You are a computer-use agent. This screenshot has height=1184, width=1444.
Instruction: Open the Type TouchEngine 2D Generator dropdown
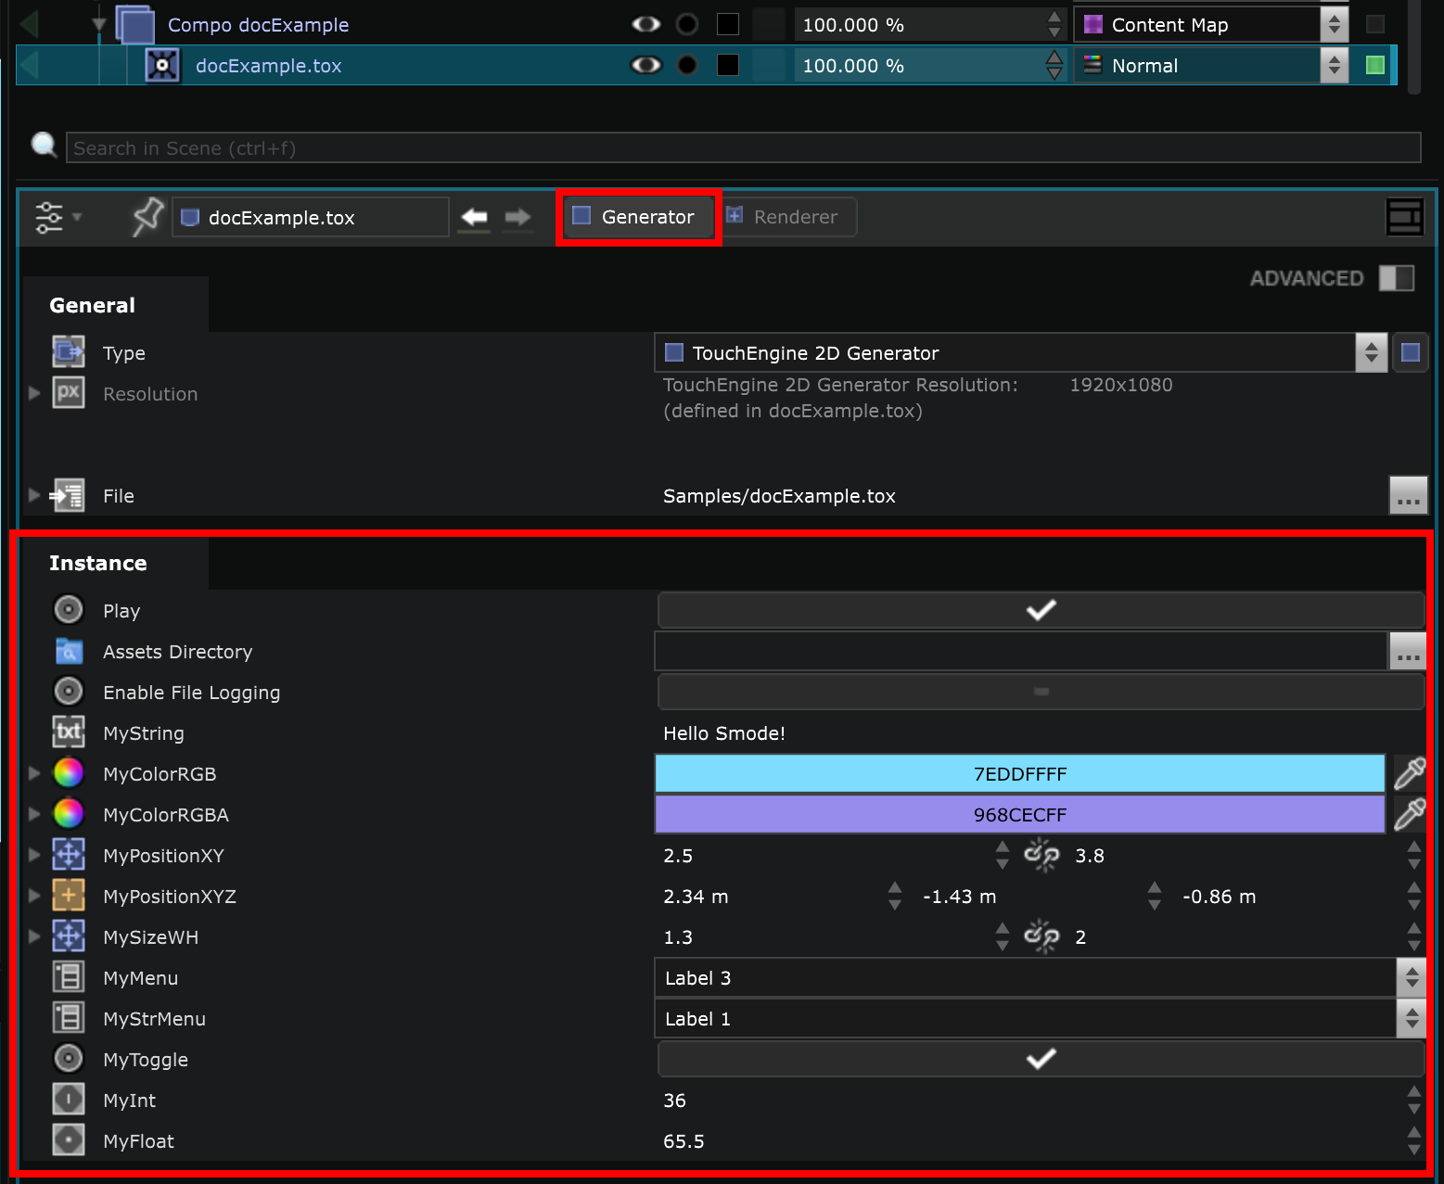[1021, 352]
